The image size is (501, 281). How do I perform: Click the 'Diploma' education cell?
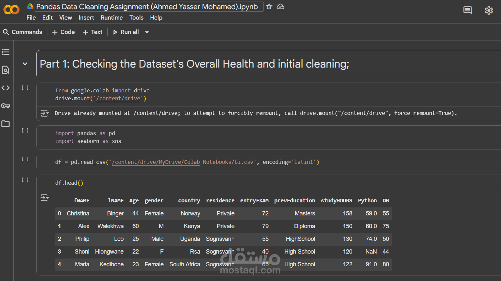coord(305,226)
